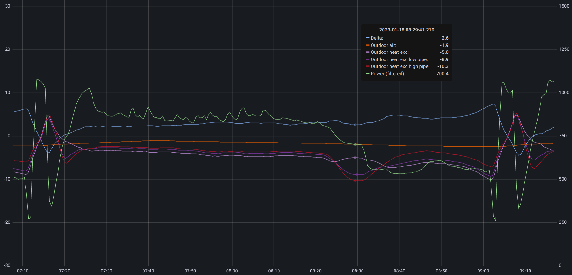Click the Delta color swatch in tooltip
This screenshot has width=572, height=275.
367,38
